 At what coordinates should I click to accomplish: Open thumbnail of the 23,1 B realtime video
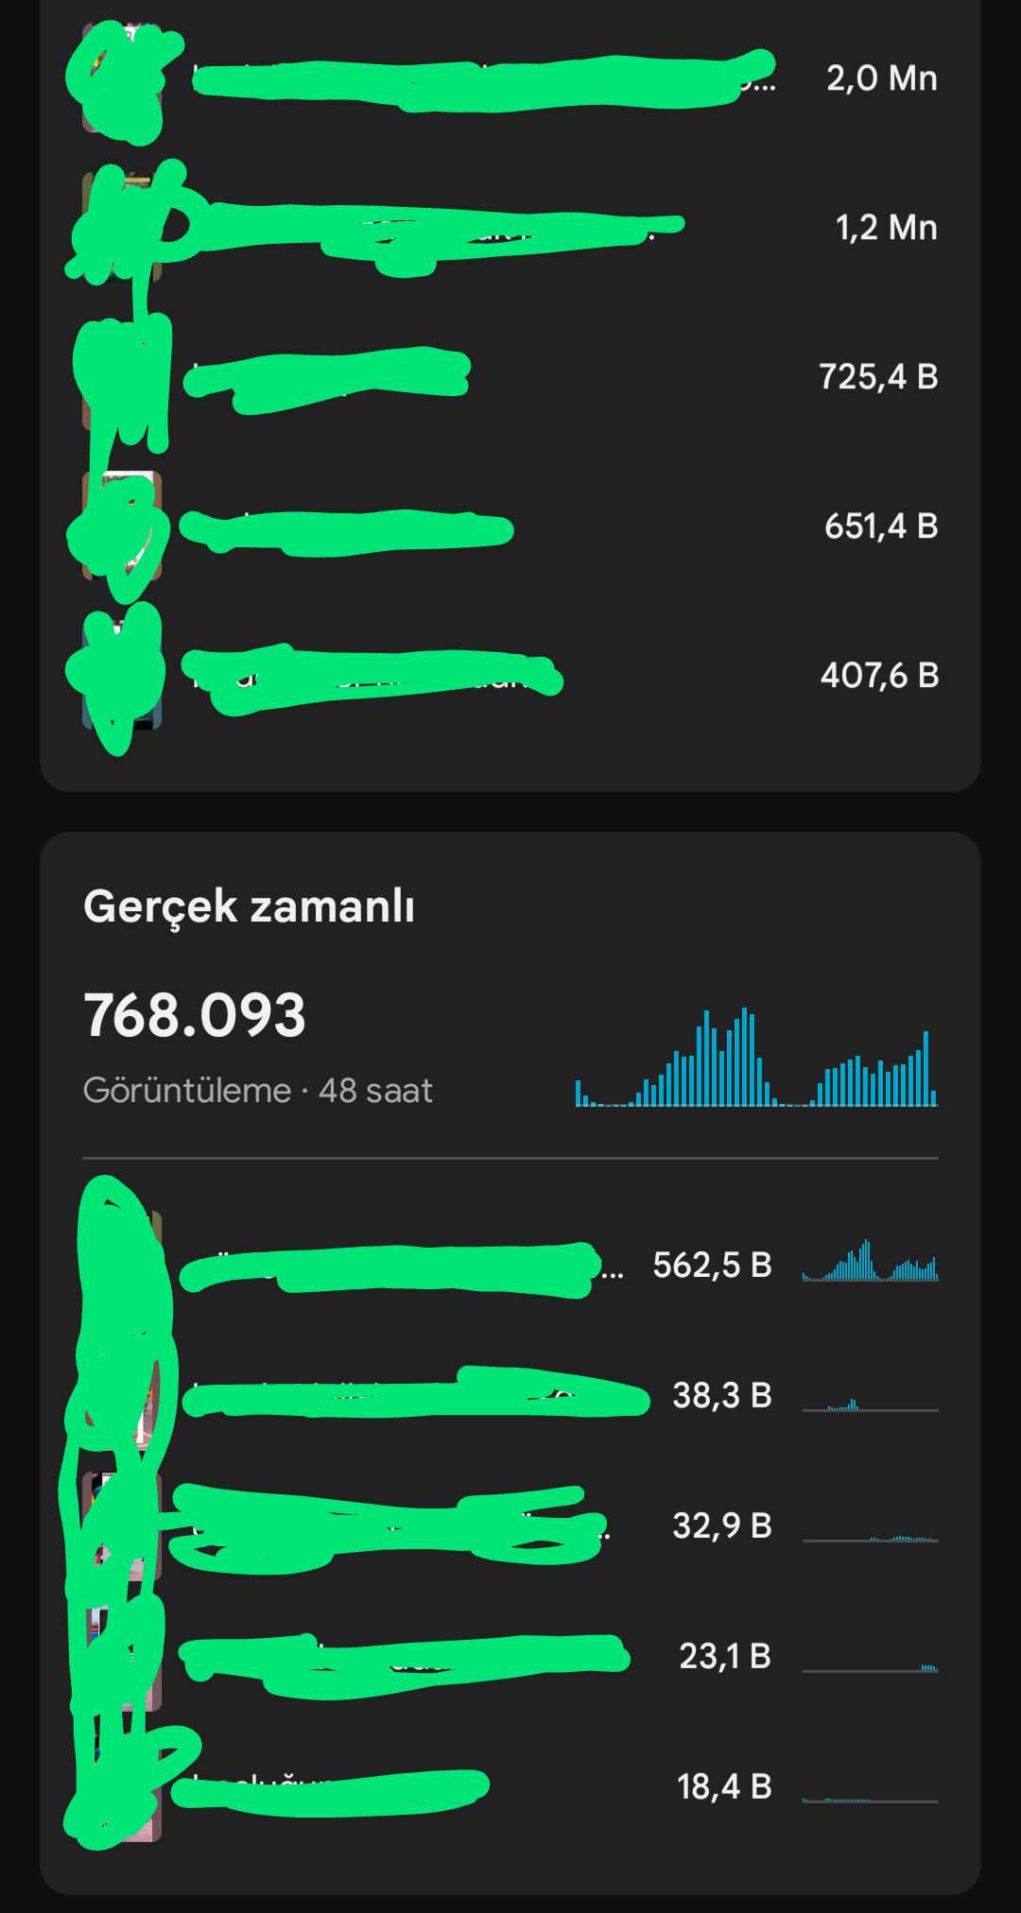point(122,1657)
